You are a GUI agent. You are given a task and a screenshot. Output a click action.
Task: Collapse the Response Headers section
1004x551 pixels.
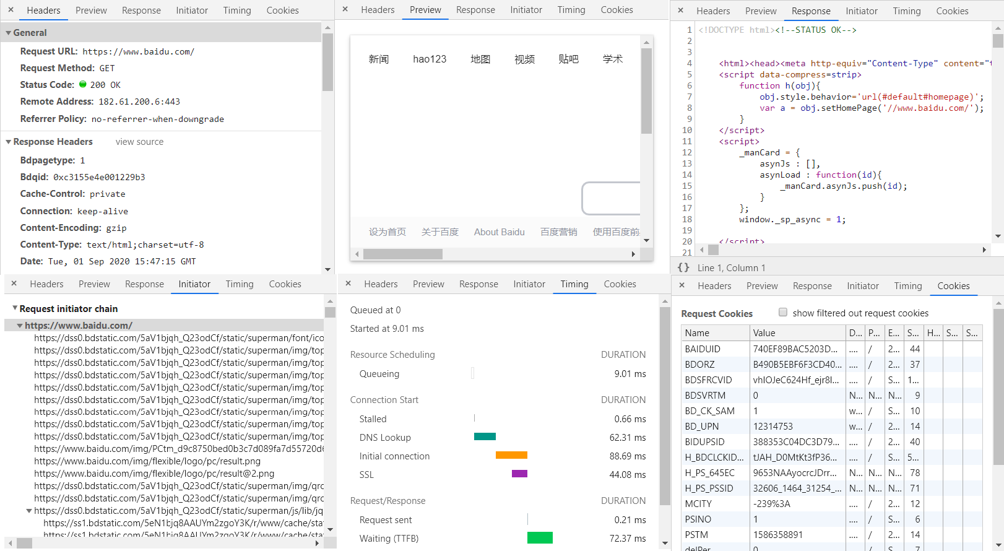(9, 142)
